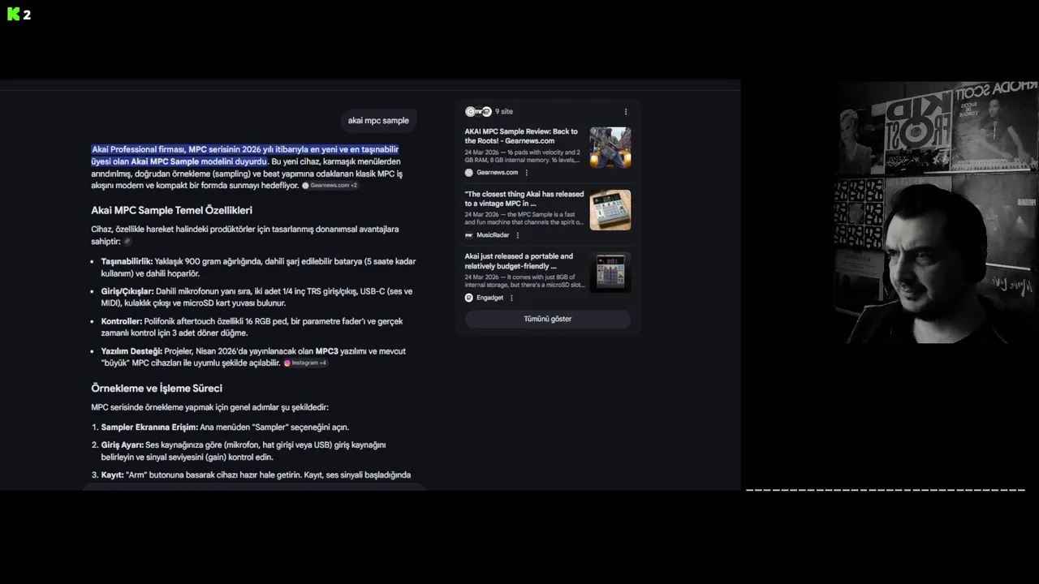Click the green K logo at top left
This screenshot has width=1039, height=584.
[x=14, y=14]
